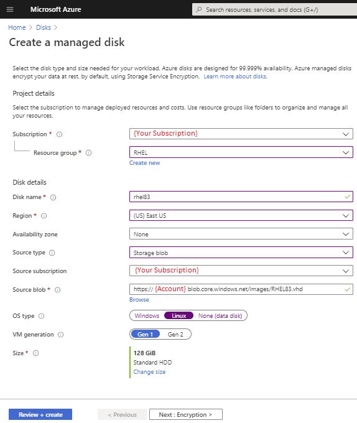The height and width of the screenshot is (423, 357).
Task: Show info tooltip for Disk name
Action: pos(53,197)
